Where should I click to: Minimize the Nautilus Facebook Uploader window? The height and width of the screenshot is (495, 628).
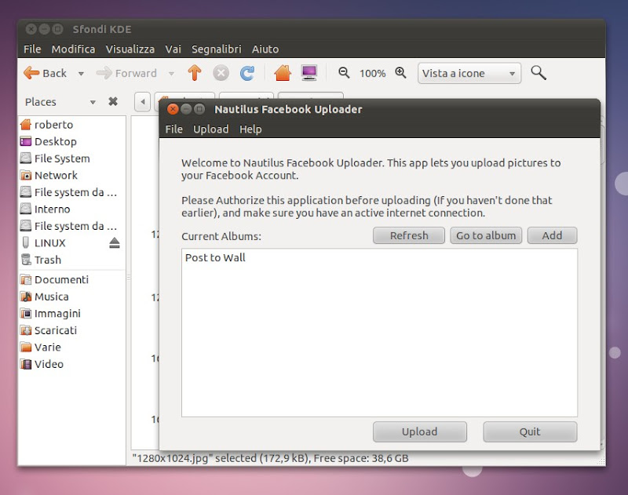[186, 109]
